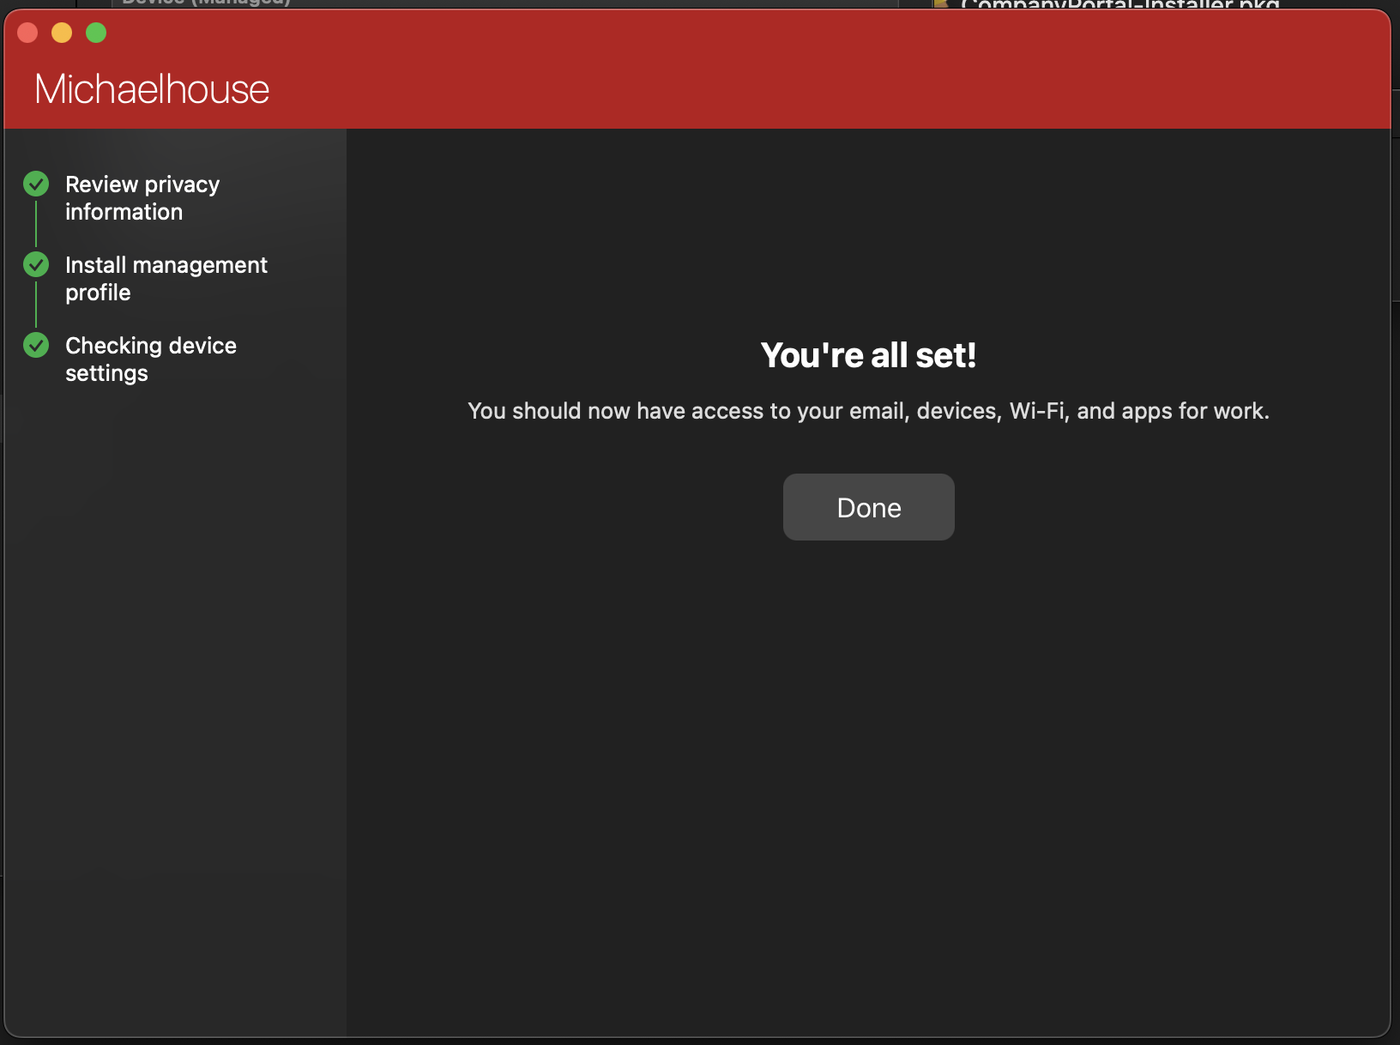Minimize the window using the yellow button
Viewport: 1400px width, 1045px height.
click(x=62, y=33)
